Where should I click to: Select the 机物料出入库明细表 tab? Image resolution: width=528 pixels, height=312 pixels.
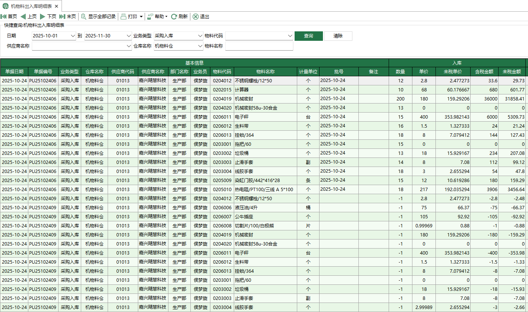click(31, 6)
